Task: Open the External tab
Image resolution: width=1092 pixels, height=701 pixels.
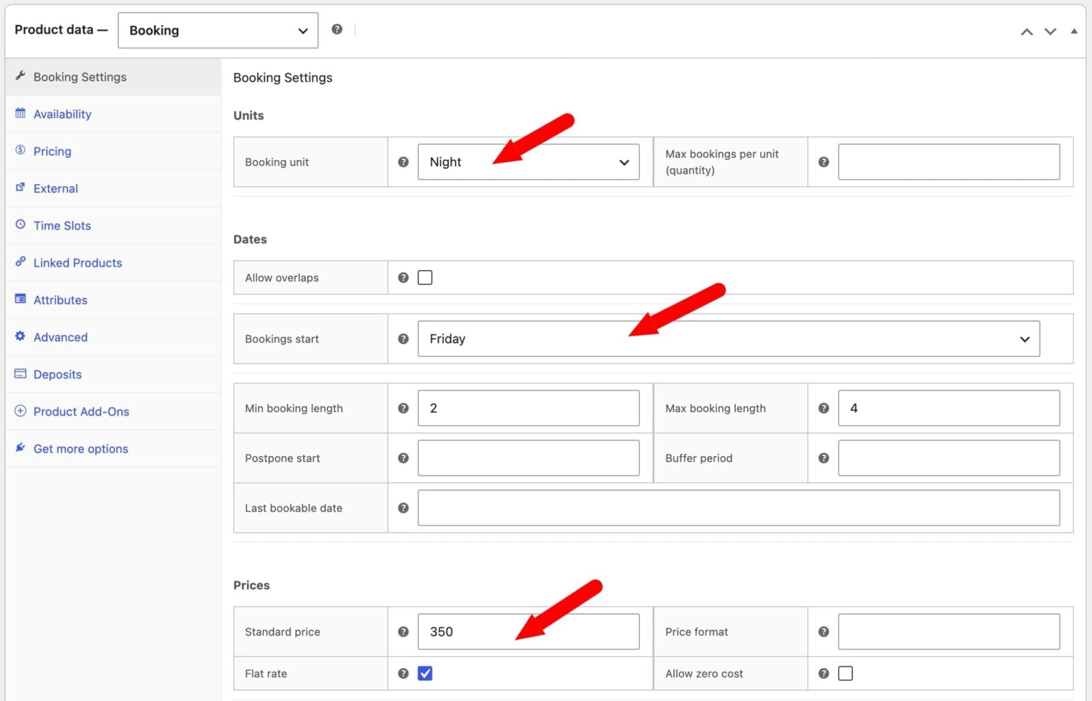Action: tap(113, 188)
